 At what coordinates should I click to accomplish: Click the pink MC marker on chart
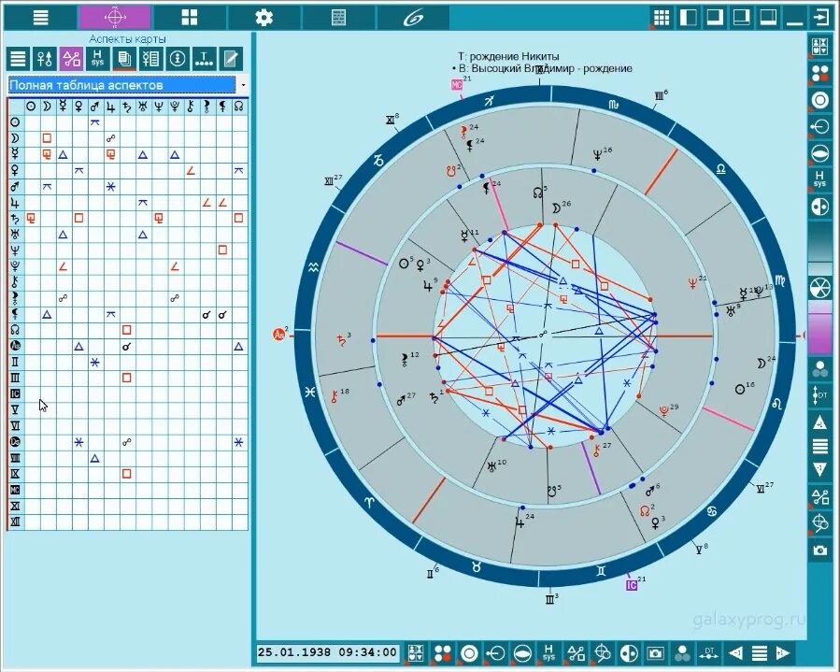[456, 85]
